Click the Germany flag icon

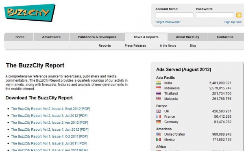click(159, 122)
